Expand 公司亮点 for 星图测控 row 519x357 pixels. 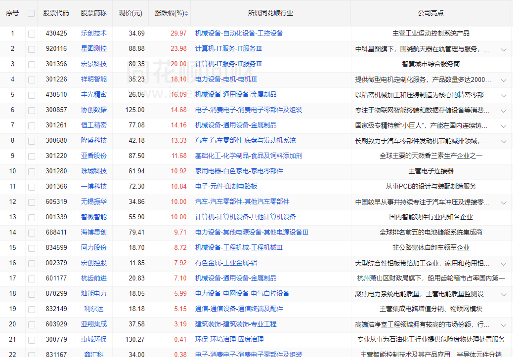coord(504,49)
